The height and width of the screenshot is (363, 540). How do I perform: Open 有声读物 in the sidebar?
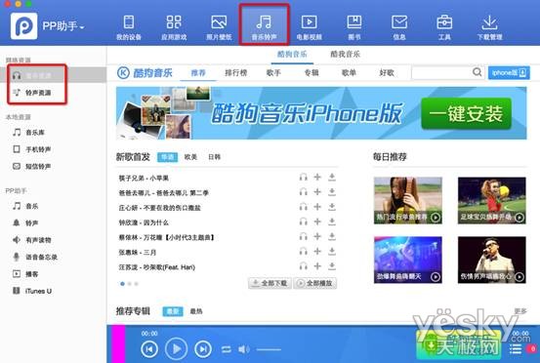pos(38,240)
